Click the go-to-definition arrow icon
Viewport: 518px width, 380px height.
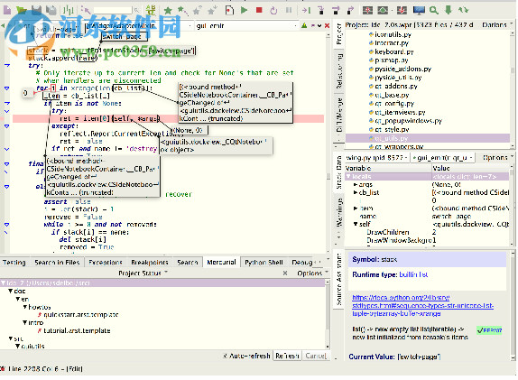pos(86,10)
